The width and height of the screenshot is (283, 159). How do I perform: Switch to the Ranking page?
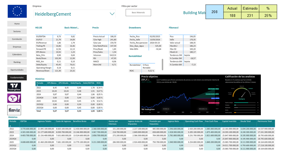pyautogui.click(x=17, y=62)
